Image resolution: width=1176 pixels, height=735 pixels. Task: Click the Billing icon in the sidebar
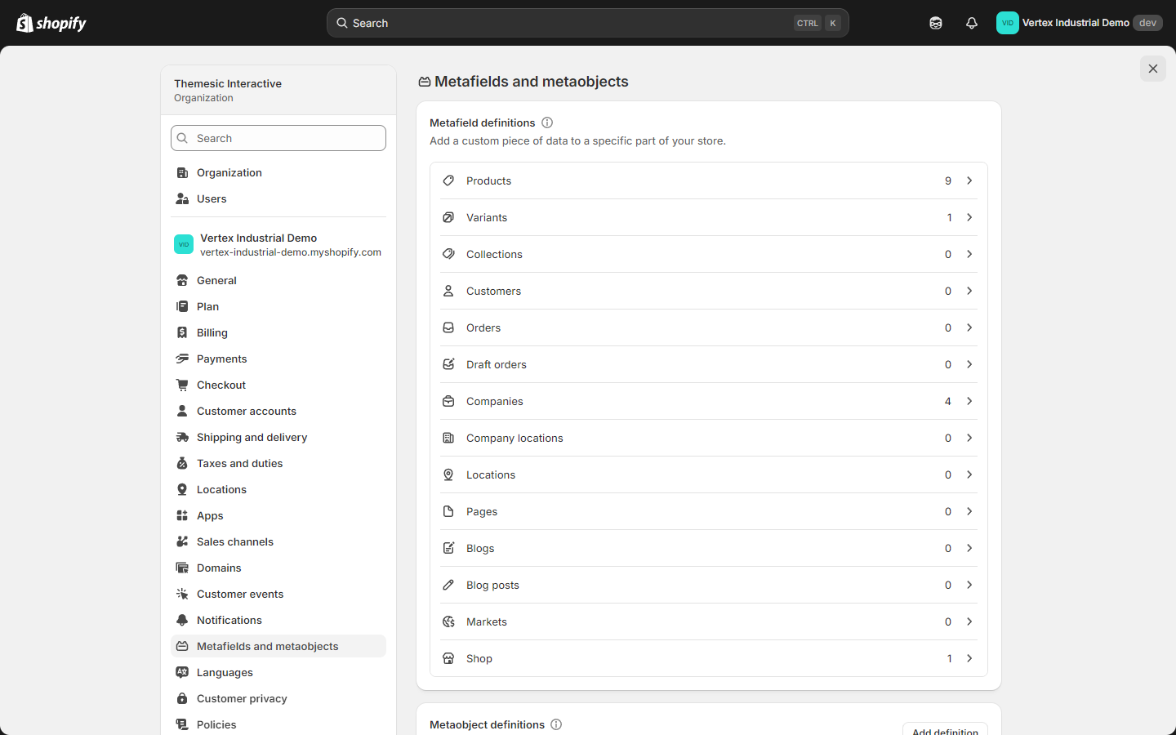pyautogui.click(x=182, y=332)
